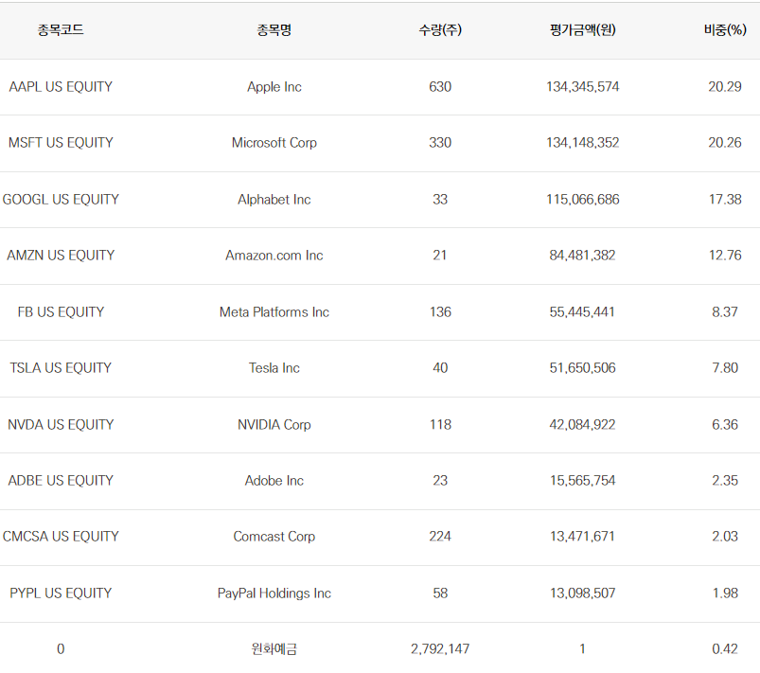Image resolution: width=760 pixels, height=673 pixels.
Task: Click Microsoft's quantity value 330
Action: coord(440,143)
